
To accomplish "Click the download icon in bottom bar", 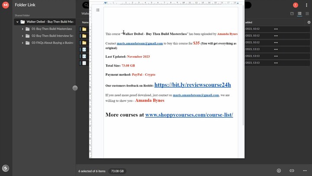I will [279, 171].
